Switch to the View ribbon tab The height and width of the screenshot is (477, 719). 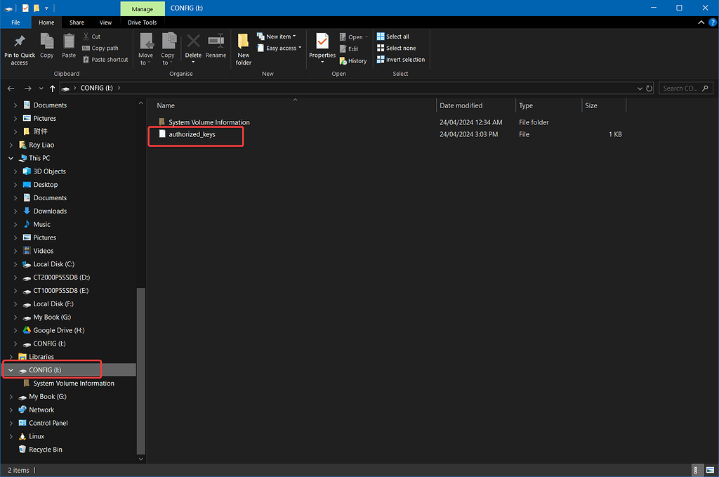(105, 22)
